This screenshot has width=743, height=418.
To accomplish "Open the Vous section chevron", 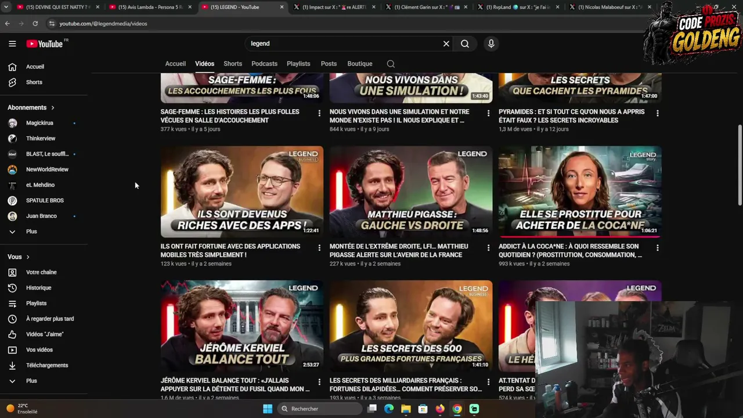I will click(27, 257).
